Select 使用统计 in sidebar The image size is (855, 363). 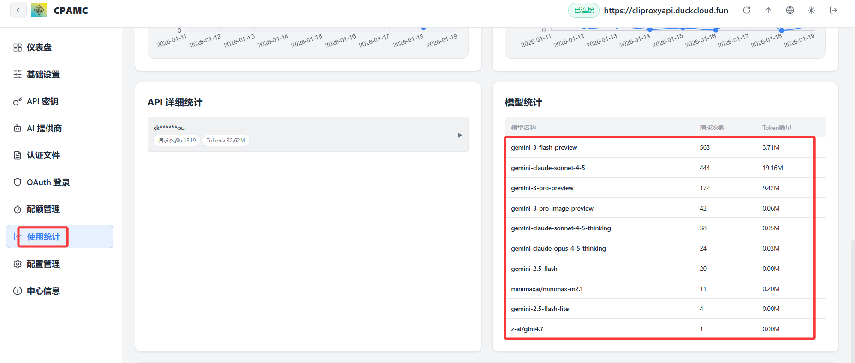coord(59,237)
